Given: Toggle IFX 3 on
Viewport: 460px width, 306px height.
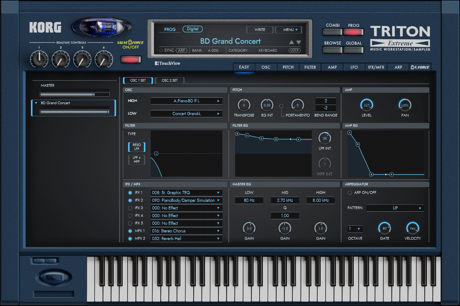Looking at the screenshot, I should pos(130,208).
